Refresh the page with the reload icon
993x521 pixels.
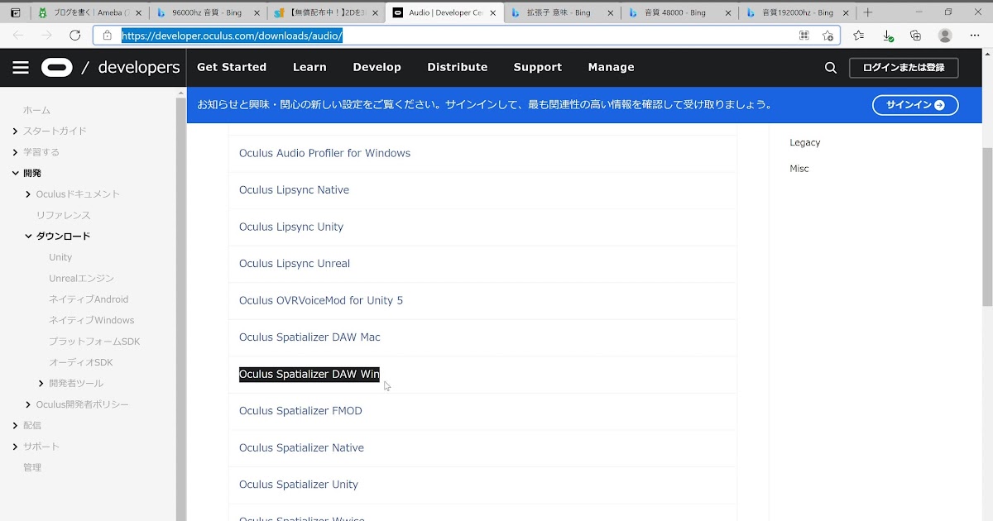74,36
